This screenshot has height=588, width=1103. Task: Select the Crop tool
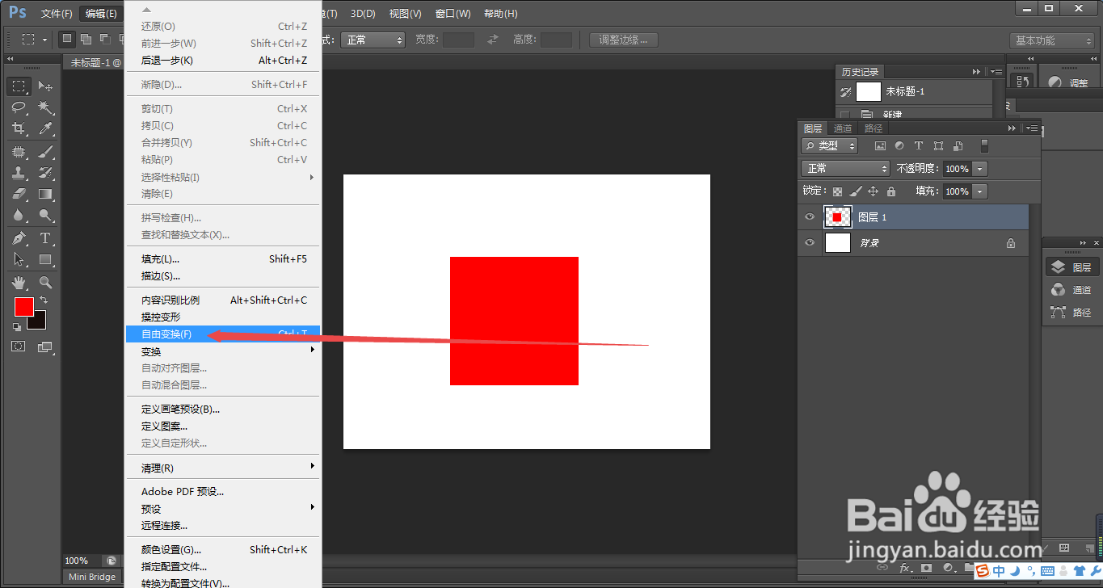(x=19, y=128)
